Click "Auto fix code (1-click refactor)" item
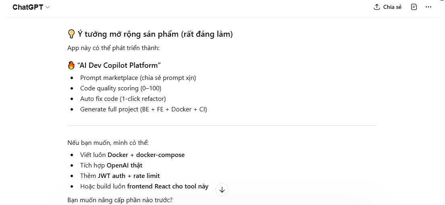Image resolution: width=445 pixels, height=205 pixels. pos(123,99)
